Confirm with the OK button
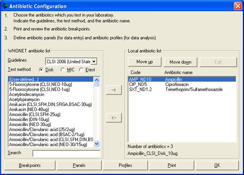Viewport: 244px width, 175px height. pos(217,165)
